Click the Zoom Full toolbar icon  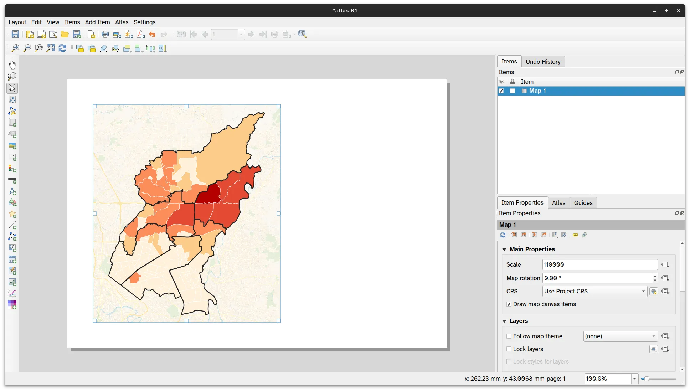(x=51, y=48)
